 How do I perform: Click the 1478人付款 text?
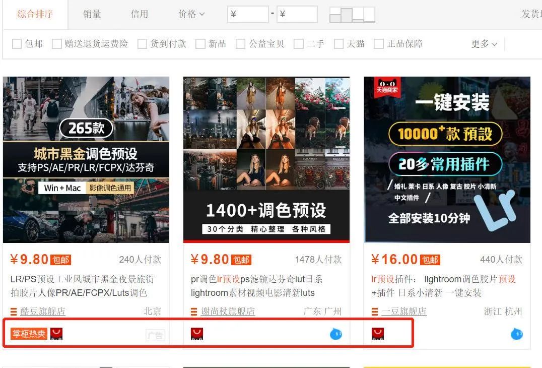click(318, 260)
